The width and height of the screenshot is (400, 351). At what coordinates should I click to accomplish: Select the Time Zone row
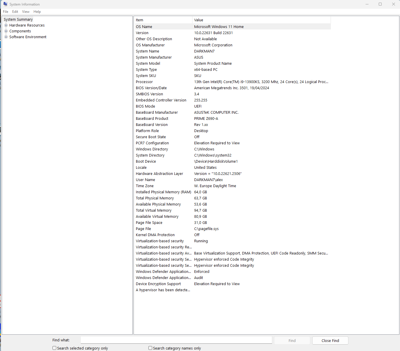232,186
